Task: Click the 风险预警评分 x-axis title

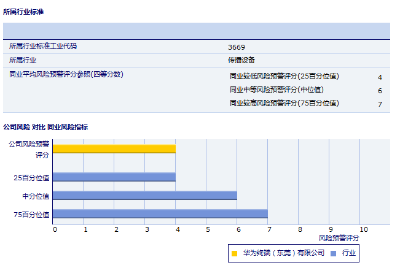Action: click(339, 237)
